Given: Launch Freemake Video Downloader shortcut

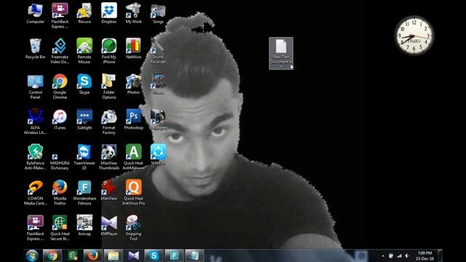Looking at the screenshot, I should [60, 51].
